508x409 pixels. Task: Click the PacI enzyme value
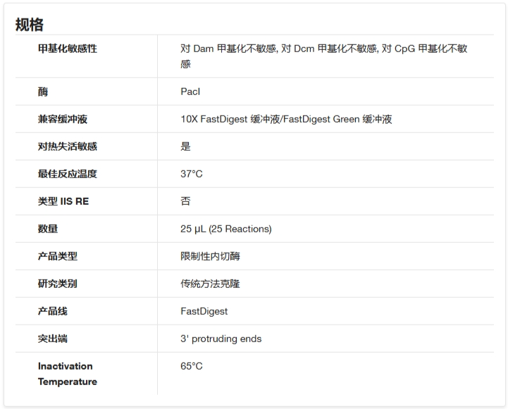[x=190, y=92]
